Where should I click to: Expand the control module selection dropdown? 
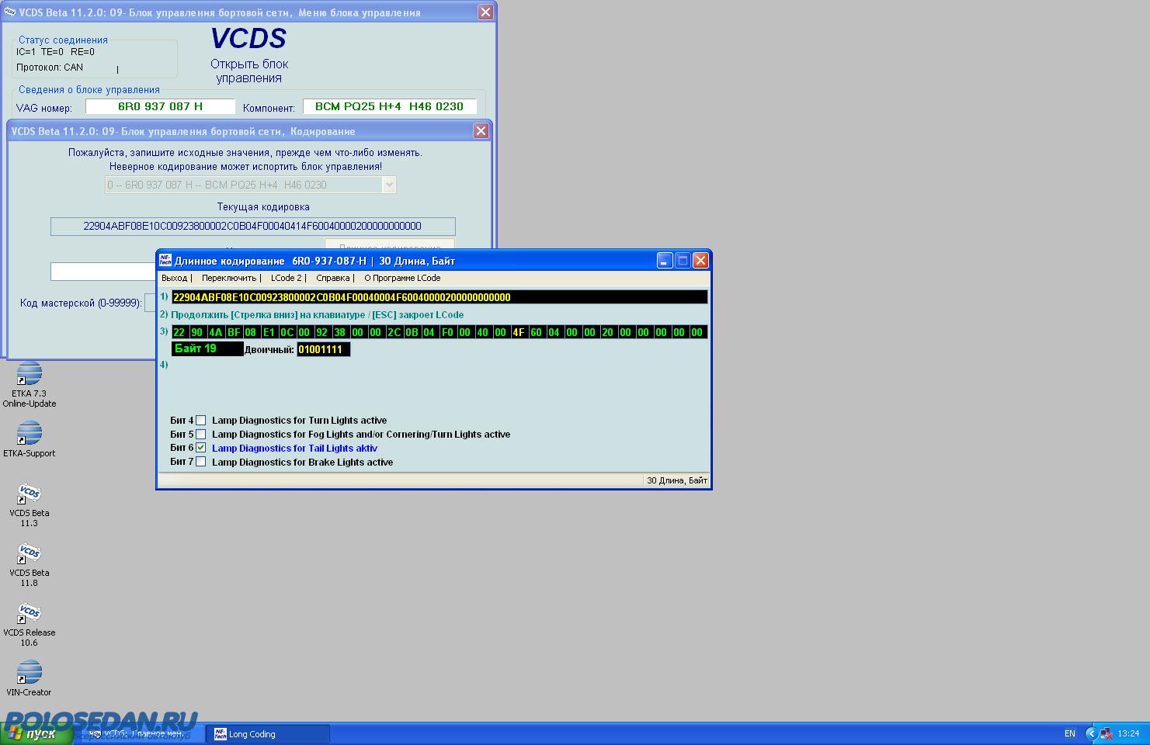(389, 185)
